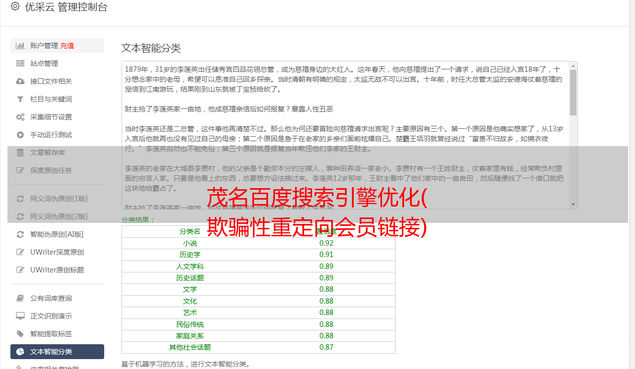This screenshot has width=635, height=369.
Task: Click the cloud upload icon for 接口文件相关
Action: [20, 81]
